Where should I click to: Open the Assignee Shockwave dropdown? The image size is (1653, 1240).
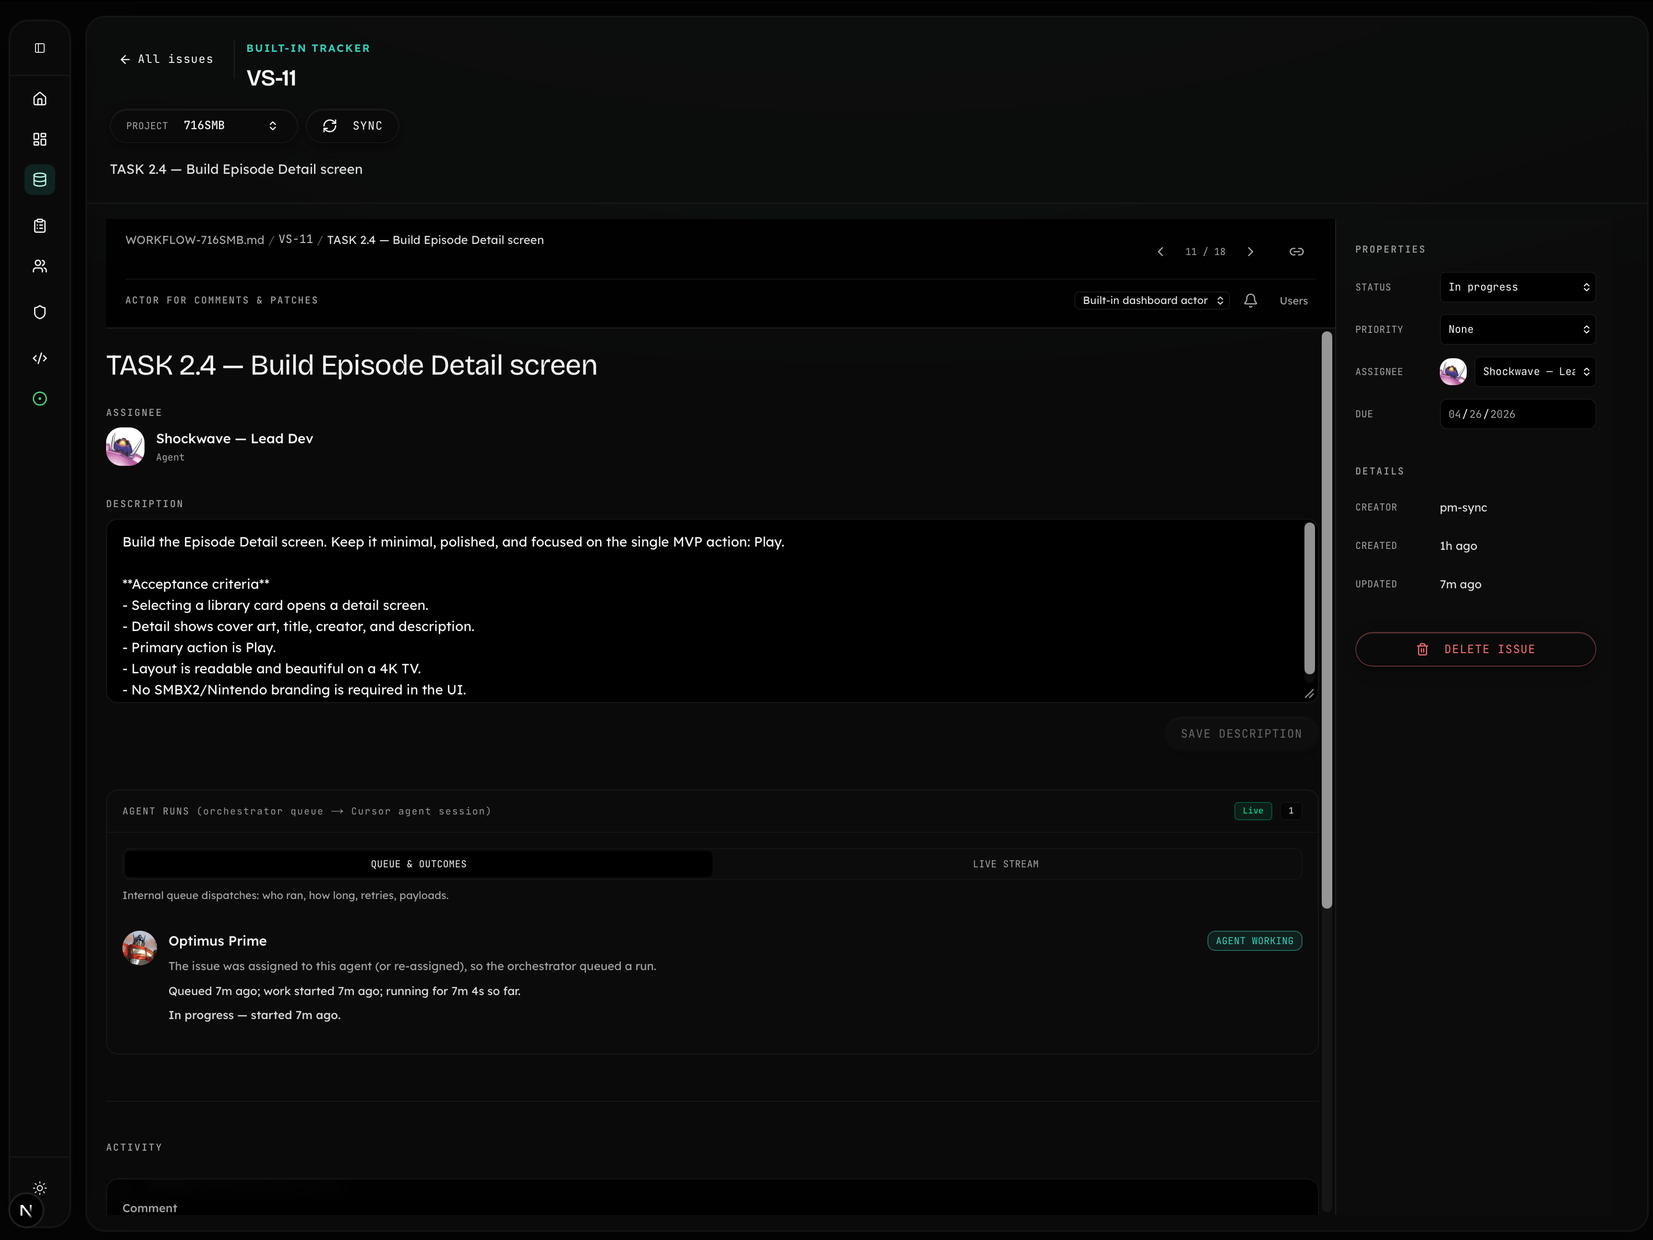(x=1535, y=372)
